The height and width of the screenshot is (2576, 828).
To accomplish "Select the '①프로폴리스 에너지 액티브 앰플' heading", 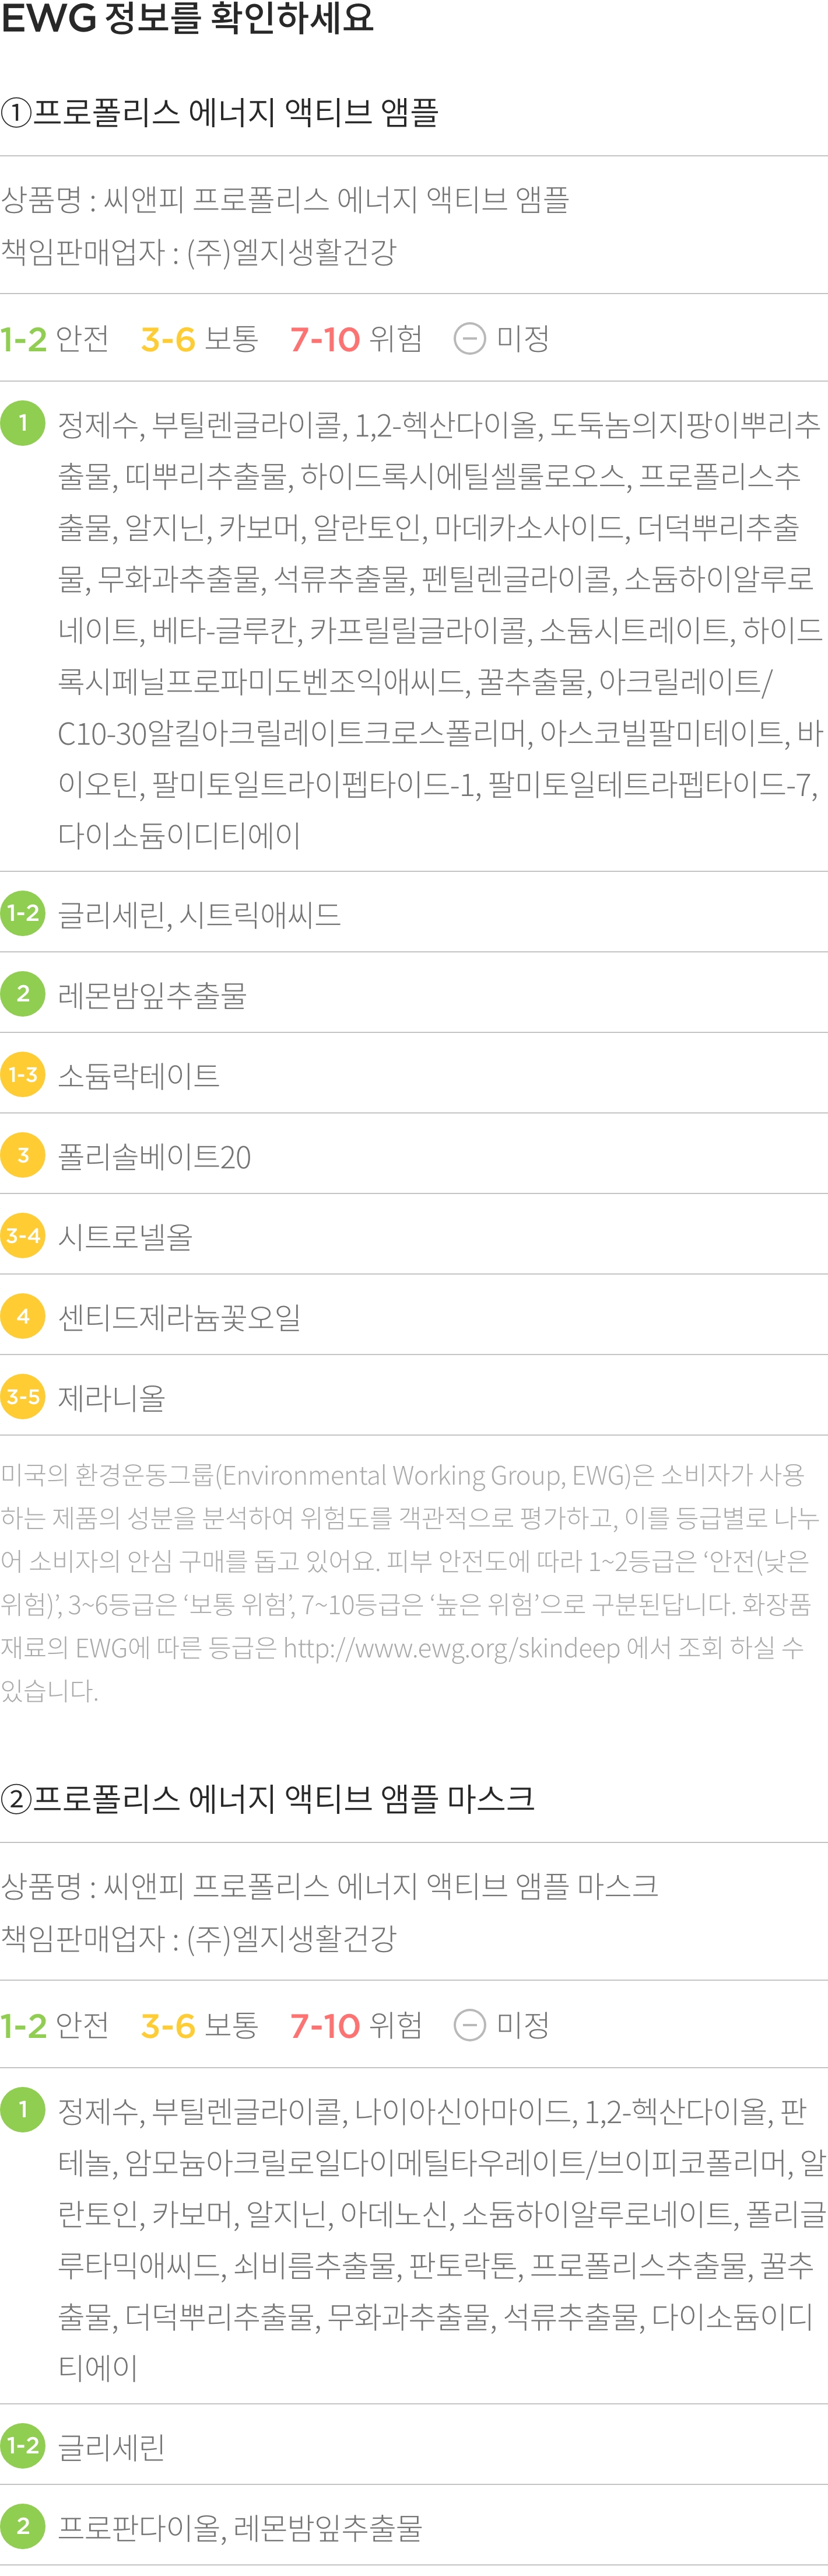I will click(x=220, y=112).
